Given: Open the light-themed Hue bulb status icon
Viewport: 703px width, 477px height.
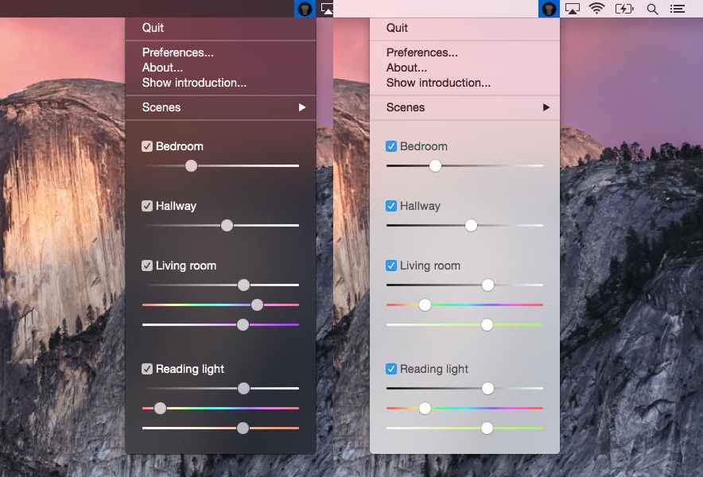Looking at the screenshot, I should coord(549,9).
